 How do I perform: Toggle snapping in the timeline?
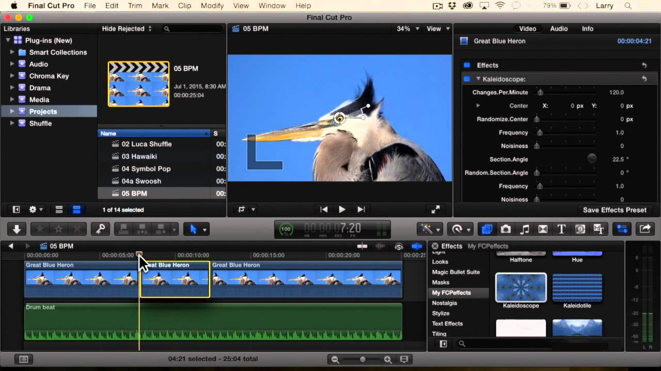[x=417, y=246]
